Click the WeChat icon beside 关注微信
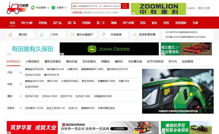219x134 pixels. pos(33,8)
